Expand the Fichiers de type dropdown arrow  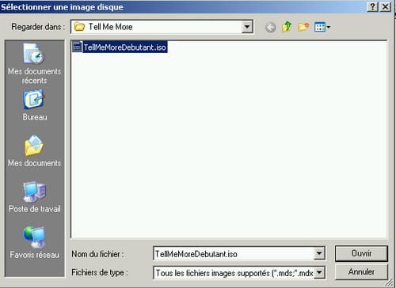319,273
